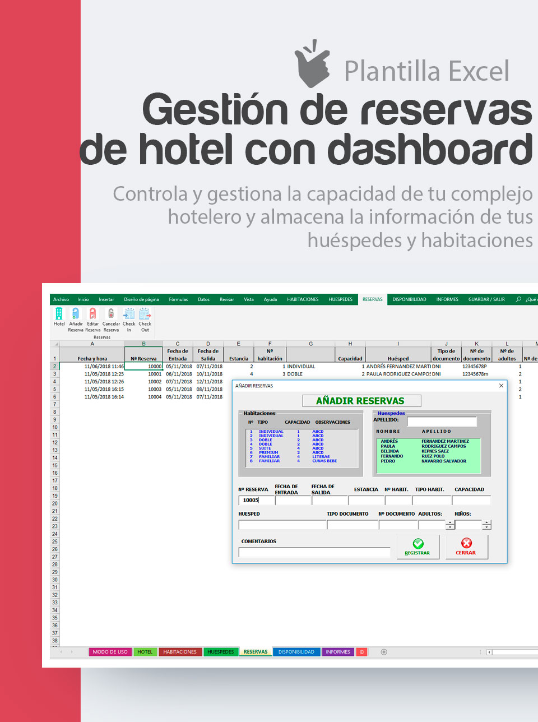This screenshot has height=722, width=538.
Task: Click the search magnifier icon in ribbon
Action: click(518, 299)
